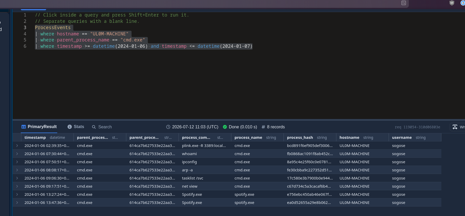The image size is (465, 216).
Task: Click the "cmd.exe" string in the query
Action: coord(133,40)
